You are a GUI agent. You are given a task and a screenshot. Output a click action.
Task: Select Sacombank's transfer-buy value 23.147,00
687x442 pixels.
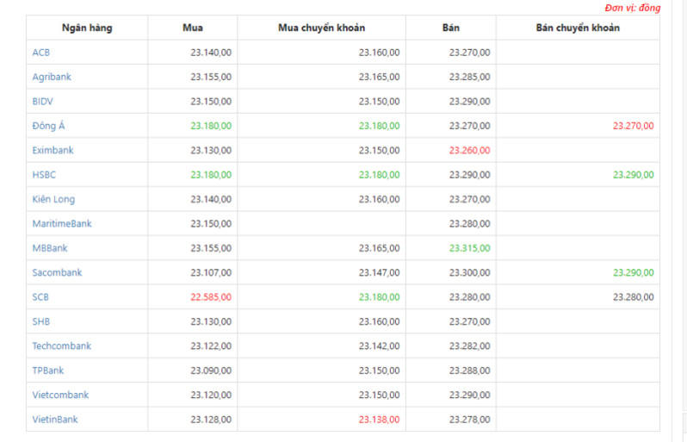(x=379, y=273)
